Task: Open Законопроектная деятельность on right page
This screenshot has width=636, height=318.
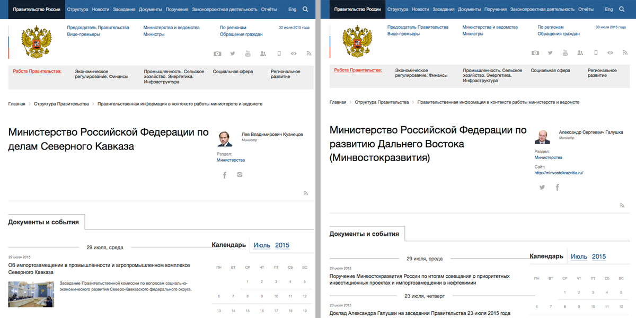Action: (x=543, y=10)
